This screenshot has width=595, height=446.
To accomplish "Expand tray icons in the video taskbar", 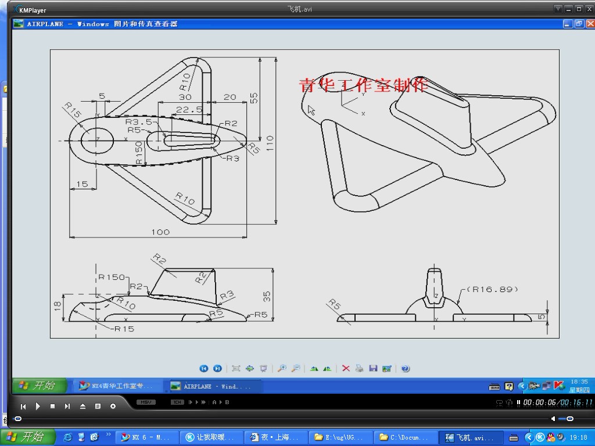I will [522, 386].
